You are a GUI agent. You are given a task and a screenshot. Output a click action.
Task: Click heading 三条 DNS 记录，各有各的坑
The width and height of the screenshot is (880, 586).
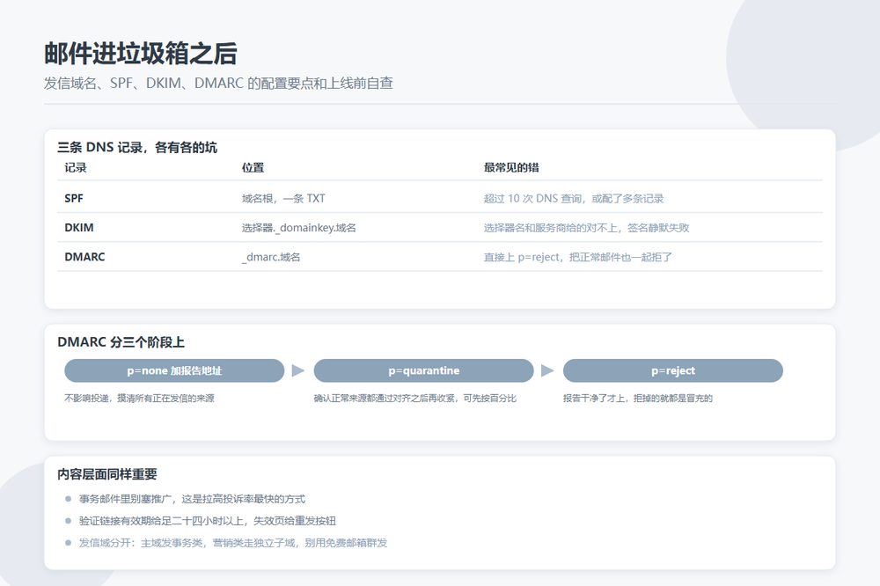click(137, 148)
